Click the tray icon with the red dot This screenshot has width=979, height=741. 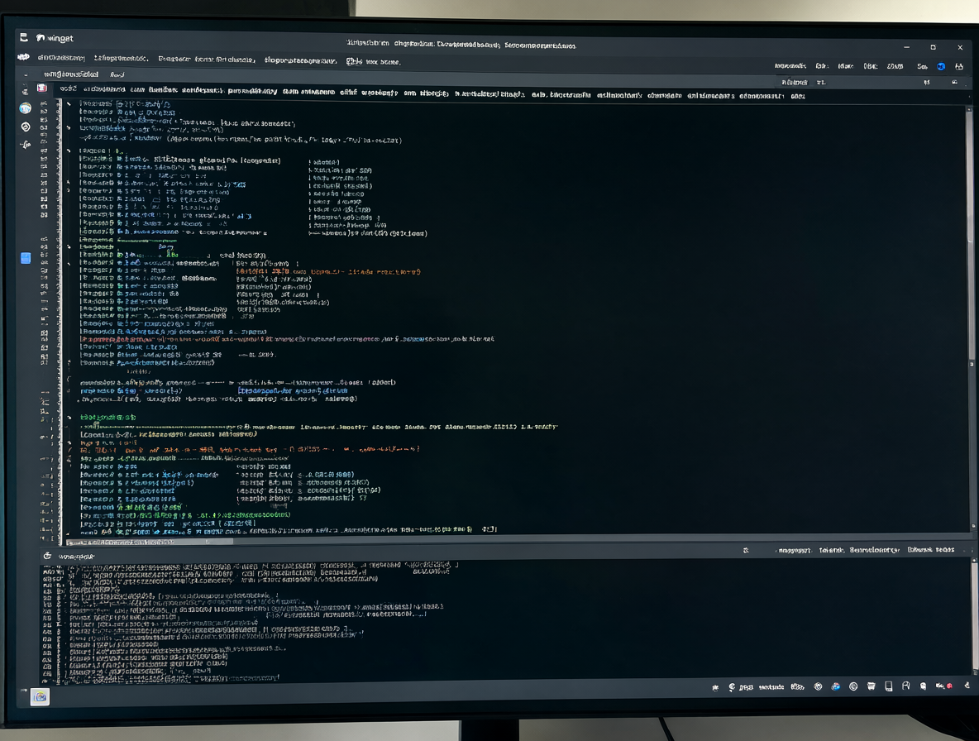point(943,686)
